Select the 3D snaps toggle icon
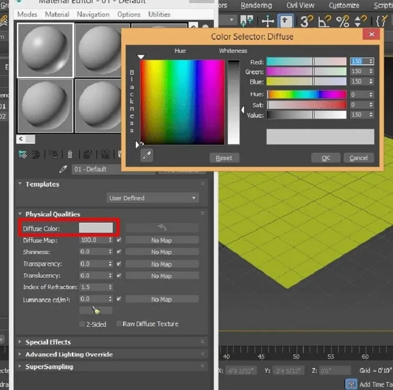Image resolution: width=393 pixels, height=390 pixels. (x=307, y=21)
